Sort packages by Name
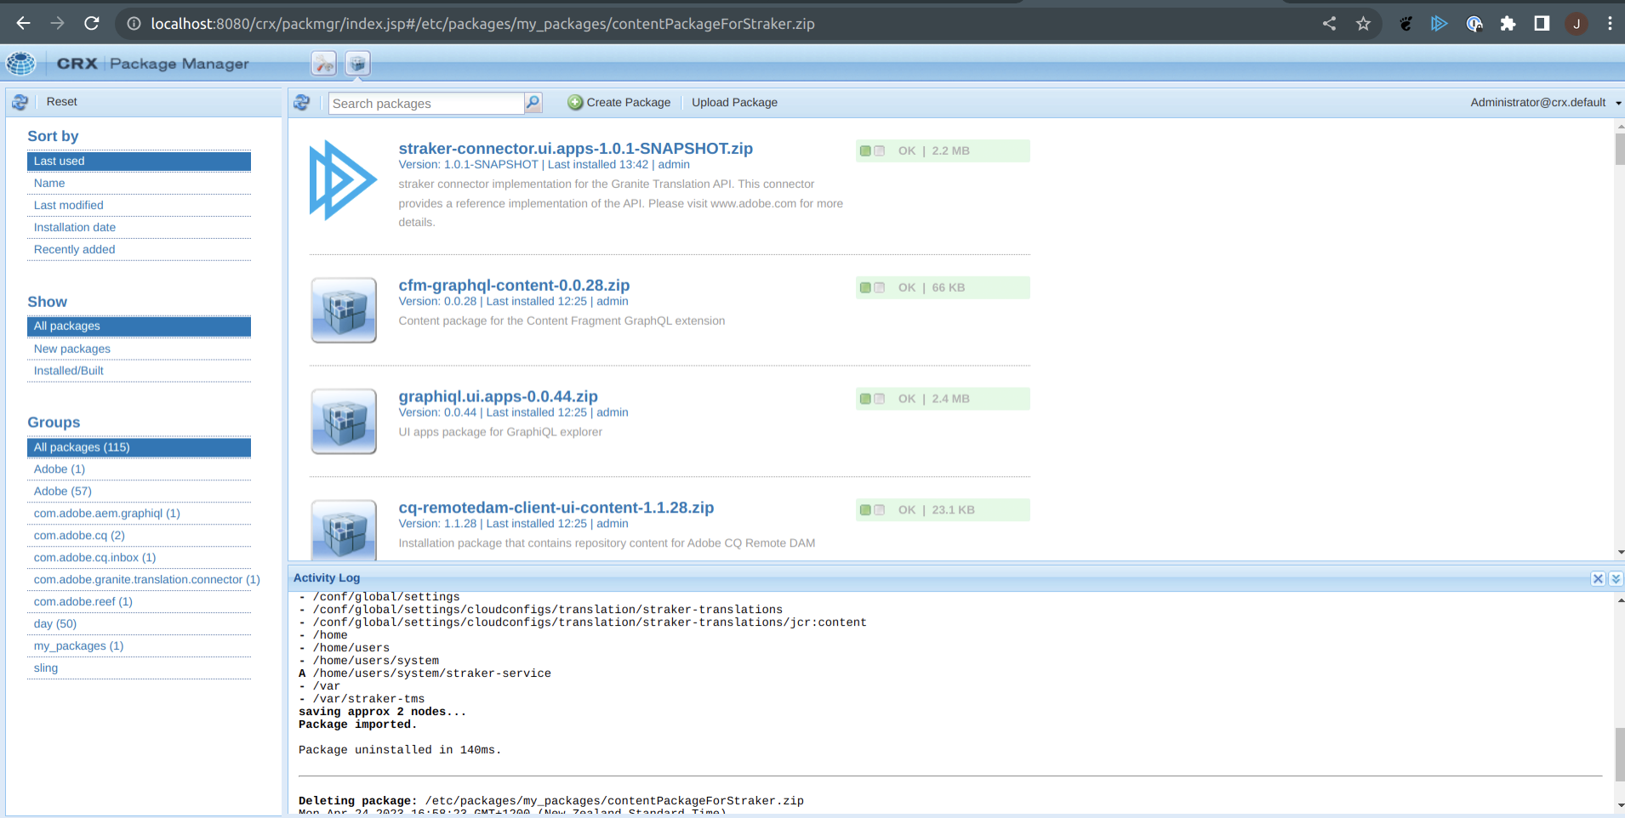The image size is (1625, 818). [x=139, y=184]
